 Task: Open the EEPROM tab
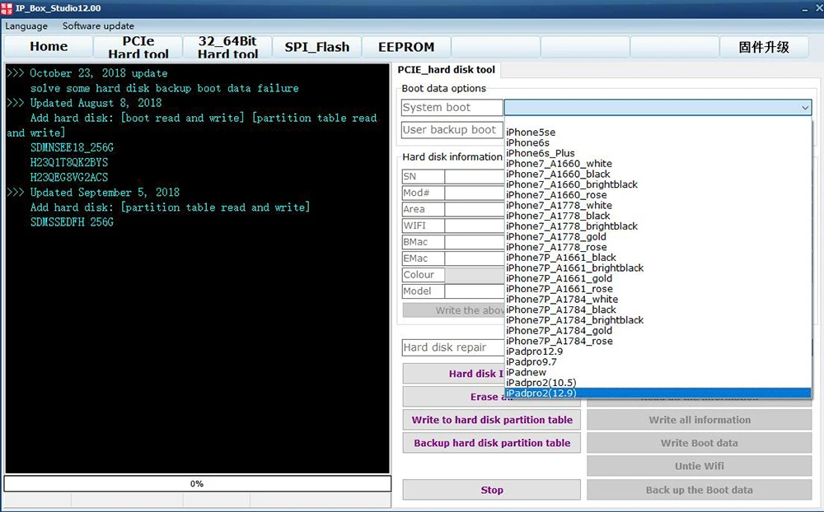coord(406,47)
